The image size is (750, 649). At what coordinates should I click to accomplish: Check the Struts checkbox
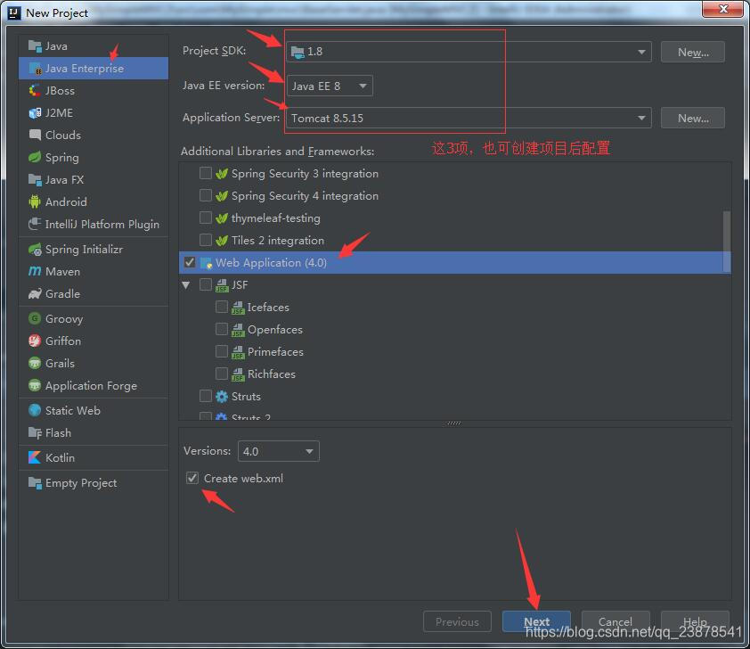click(x=206, y=396)
